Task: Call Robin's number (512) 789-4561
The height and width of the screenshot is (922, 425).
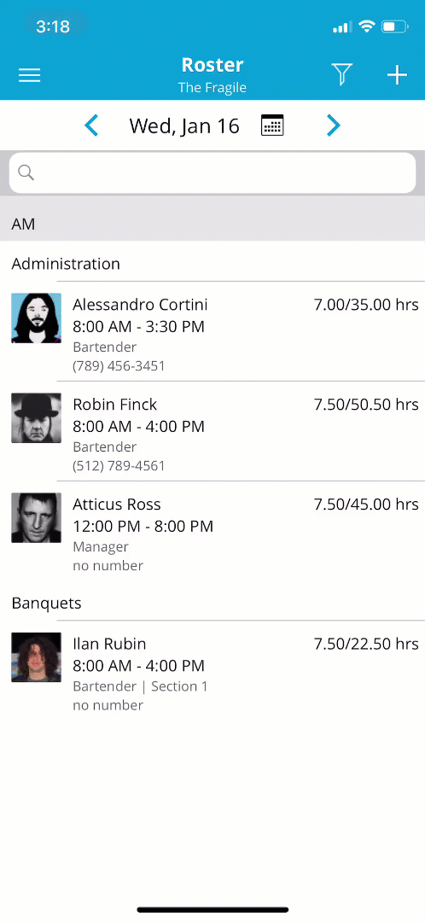Action: [119, 466]
